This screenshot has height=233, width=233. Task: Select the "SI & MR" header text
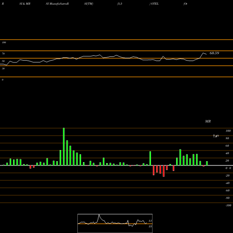tap(25, 4)
